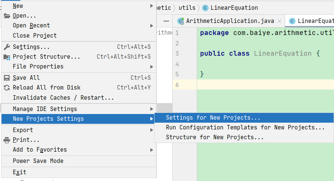Switch to the ArithmeticApplication.java tab
The image size is (334, 181).
230,21
